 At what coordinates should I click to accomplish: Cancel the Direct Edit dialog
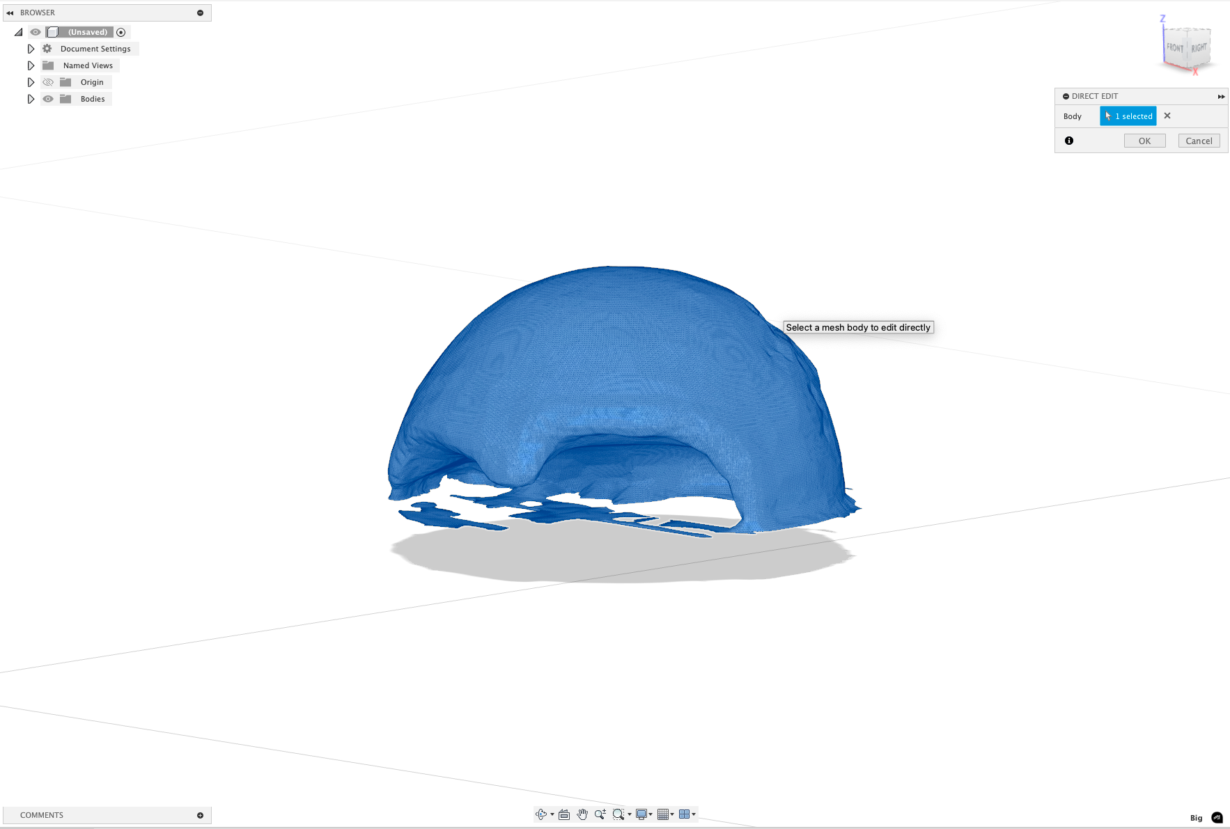coord(1199,141)
